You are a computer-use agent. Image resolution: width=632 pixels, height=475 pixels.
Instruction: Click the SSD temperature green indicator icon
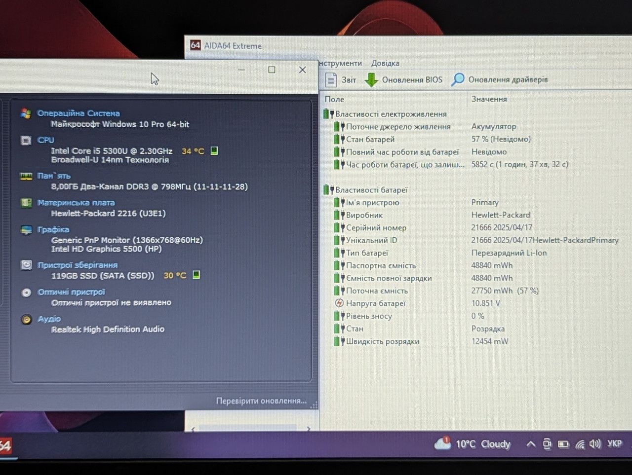coord(196,275)
